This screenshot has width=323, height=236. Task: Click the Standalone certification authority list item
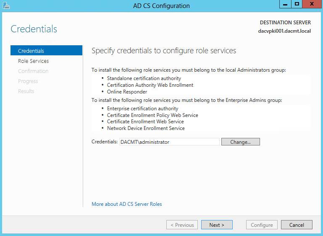144,78
